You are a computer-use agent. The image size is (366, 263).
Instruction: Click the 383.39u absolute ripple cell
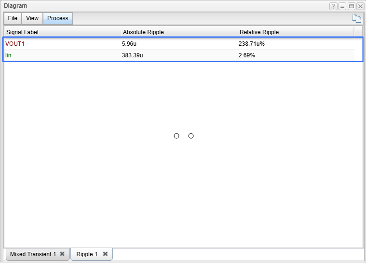point(133,55)
